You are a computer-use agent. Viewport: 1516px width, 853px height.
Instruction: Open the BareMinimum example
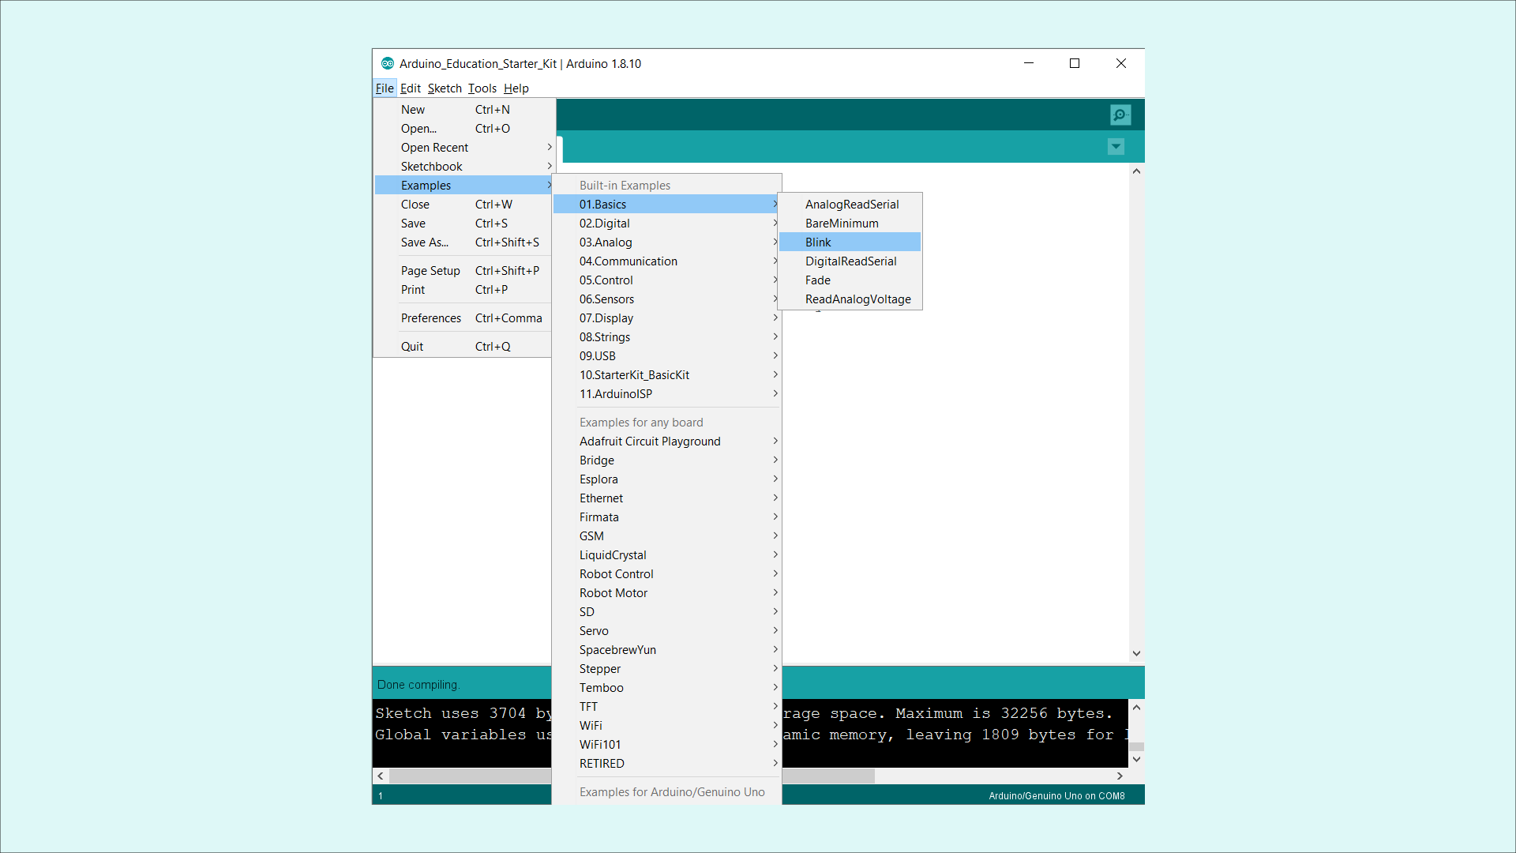850,224
